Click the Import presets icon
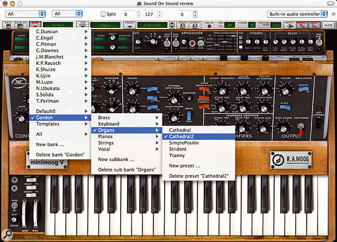 (183, 25)
